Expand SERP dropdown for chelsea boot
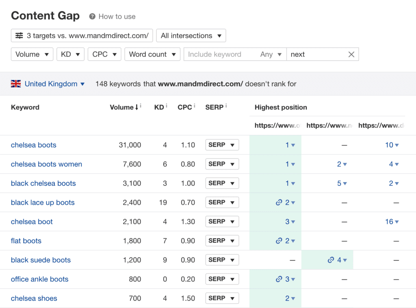Screen dimensions: 416x308 (x=222, y=222)
